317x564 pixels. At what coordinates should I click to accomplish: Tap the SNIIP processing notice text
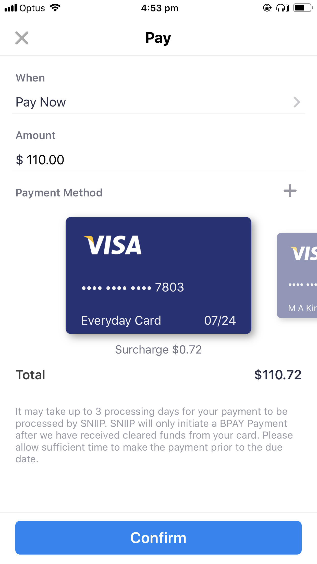[x=153, y=435]
